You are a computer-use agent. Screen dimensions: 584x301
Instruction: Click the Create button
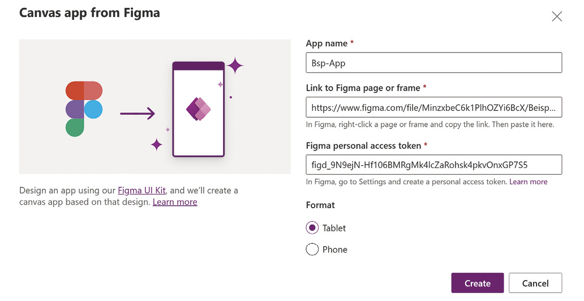pos(478,283)
